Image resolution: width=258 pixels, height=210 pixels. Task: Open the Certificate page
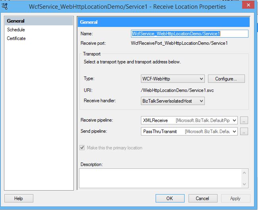16,38
